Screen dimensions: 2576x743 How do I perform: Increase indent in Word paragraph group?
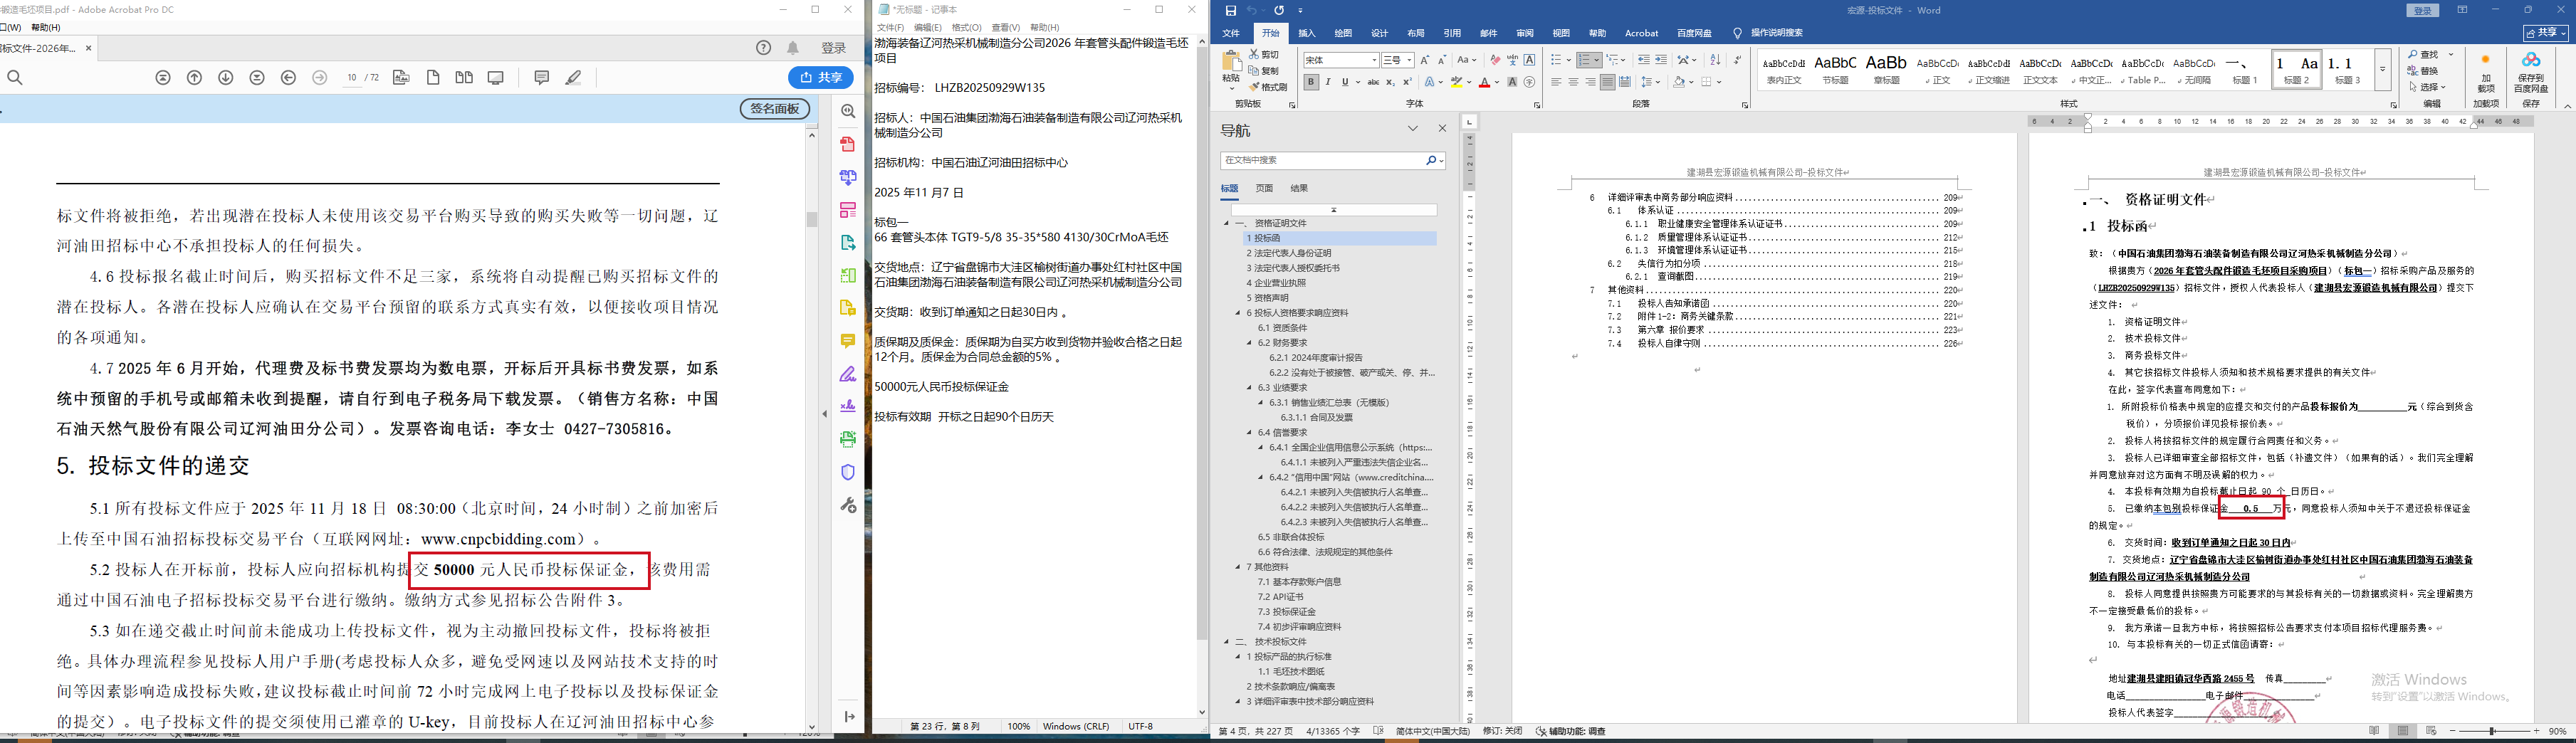[x=1661, y=60]
